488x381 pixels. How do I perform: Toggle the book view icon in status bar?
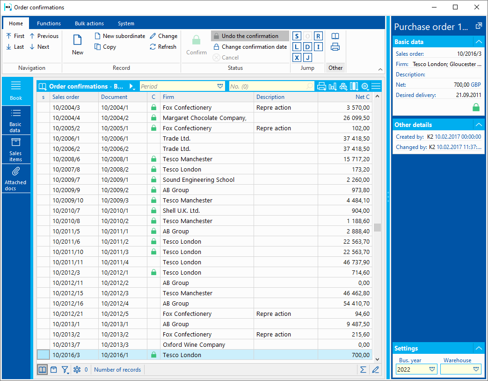(43, 370)
